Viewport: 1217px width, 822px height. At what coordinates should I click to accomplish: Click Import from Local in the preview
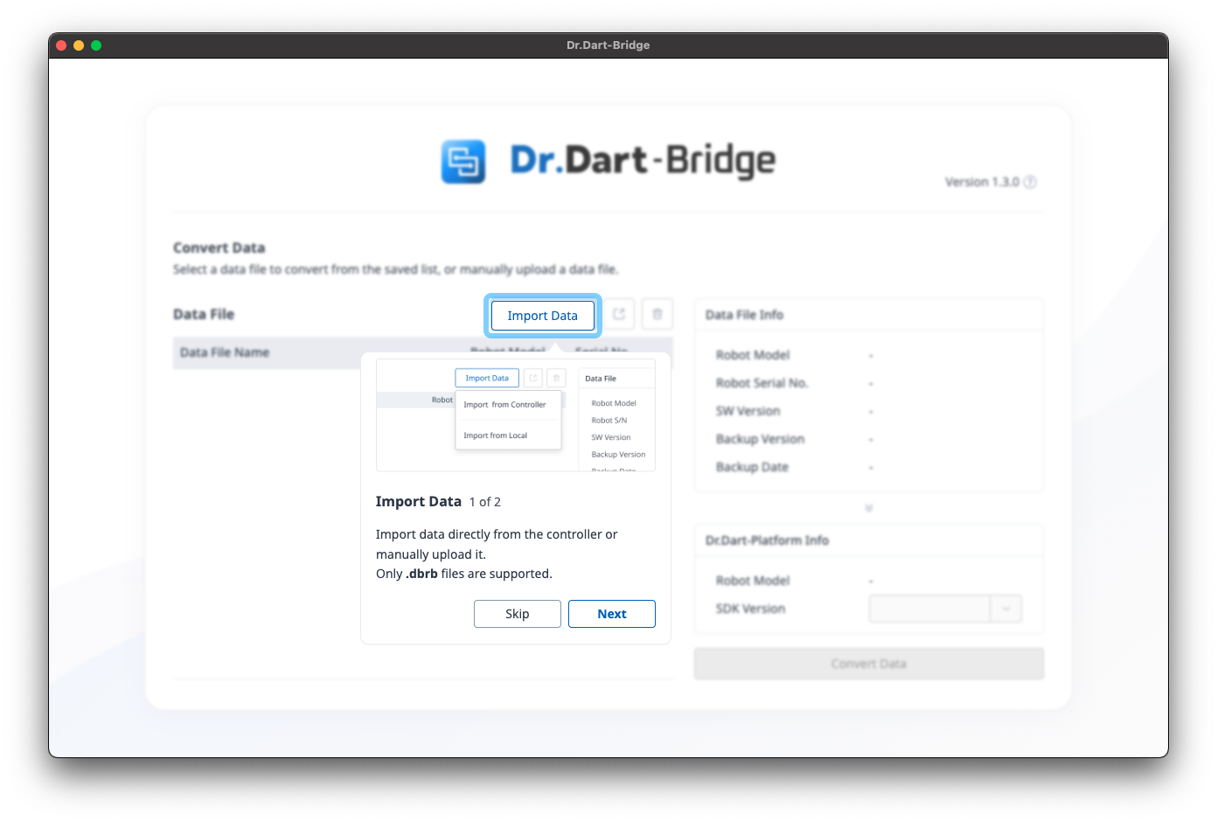point(495,435)
